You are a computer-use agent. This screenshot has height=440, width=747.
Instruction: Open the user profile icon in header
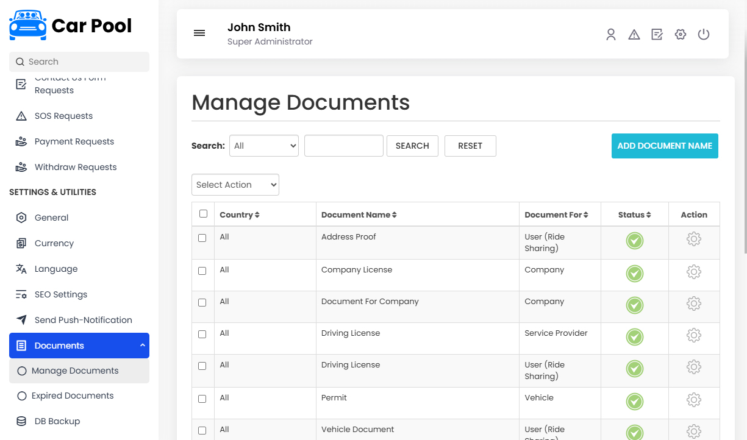click(610, 35)
